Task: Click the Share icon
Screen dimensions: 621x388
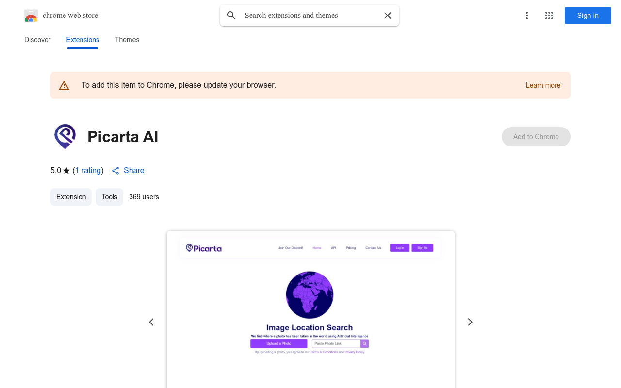Action: pos(115,171)
